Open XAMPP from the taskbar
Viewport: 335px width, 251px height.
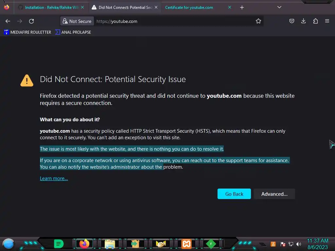[186, 244]
